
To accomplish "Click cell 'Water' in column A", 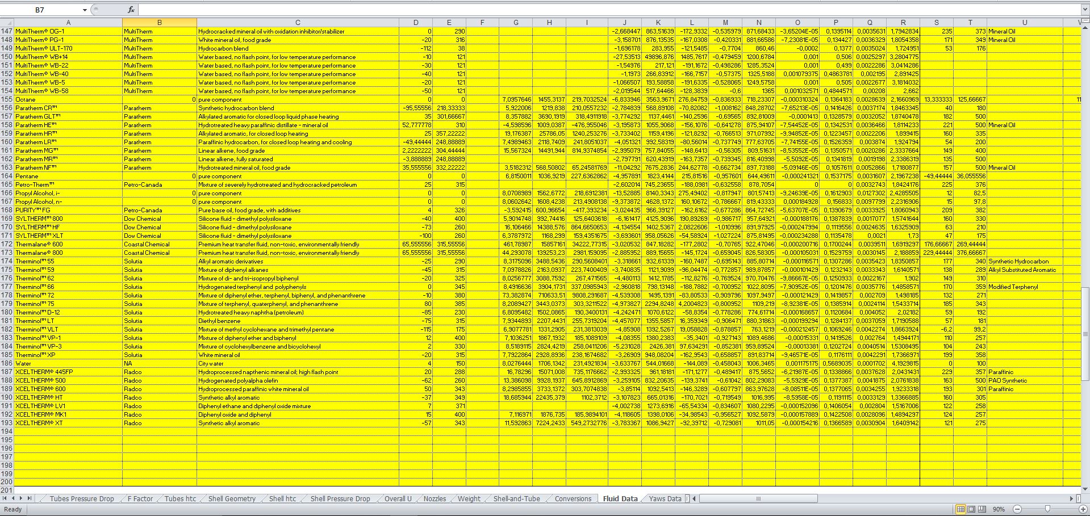I will tap(68, 363).
